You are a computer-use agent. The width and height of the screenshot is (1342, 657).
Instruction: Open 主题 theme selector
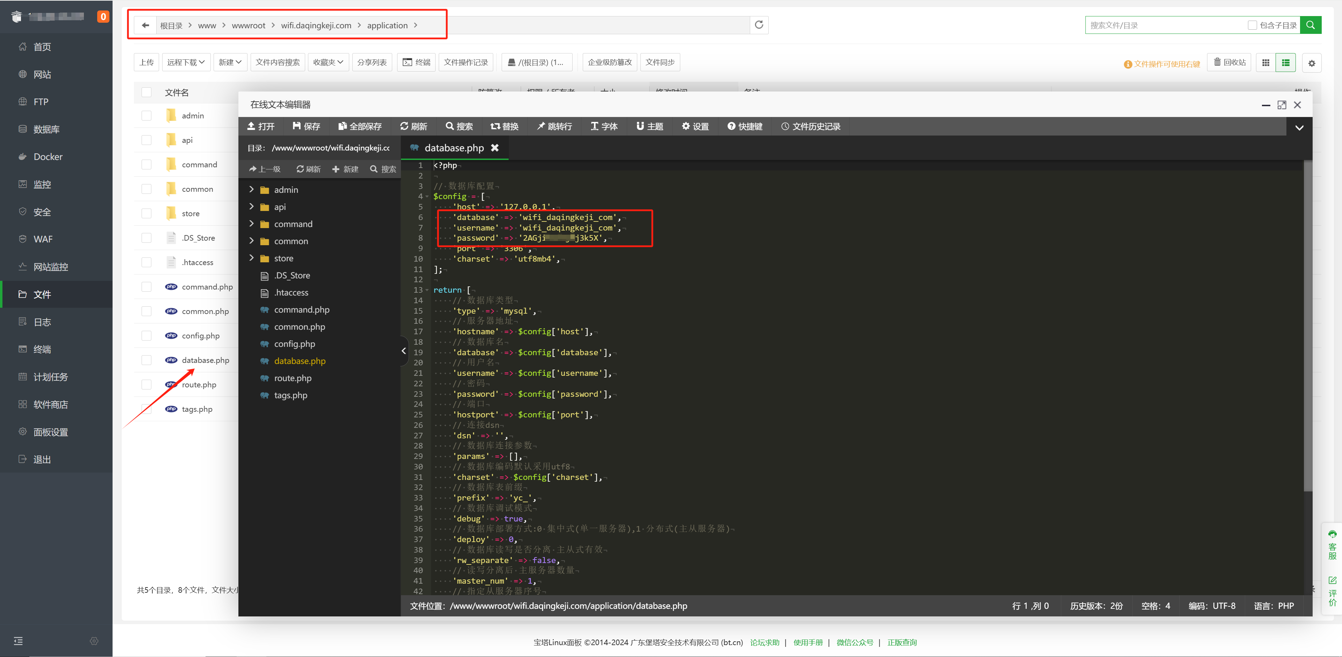650,126
